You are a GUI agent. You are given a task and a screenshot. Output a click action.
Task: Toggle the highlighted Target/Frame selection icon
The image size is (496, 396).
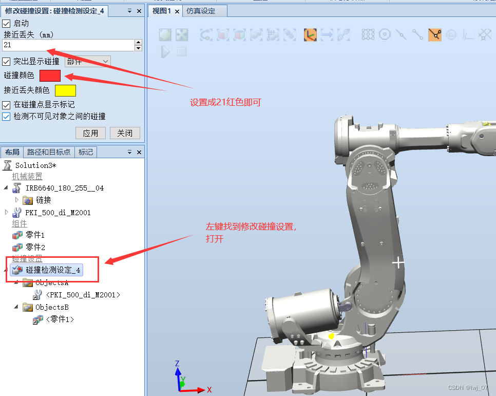click(310, 35)
